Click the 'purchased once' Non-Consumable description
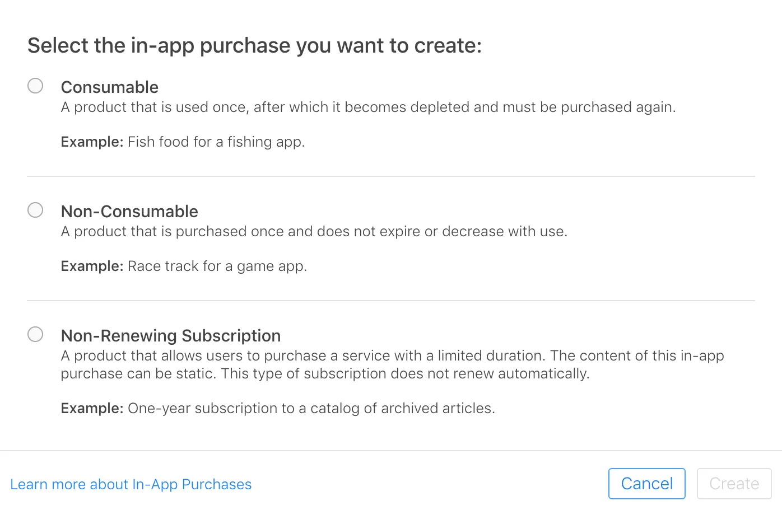 (x=314, y=232)
